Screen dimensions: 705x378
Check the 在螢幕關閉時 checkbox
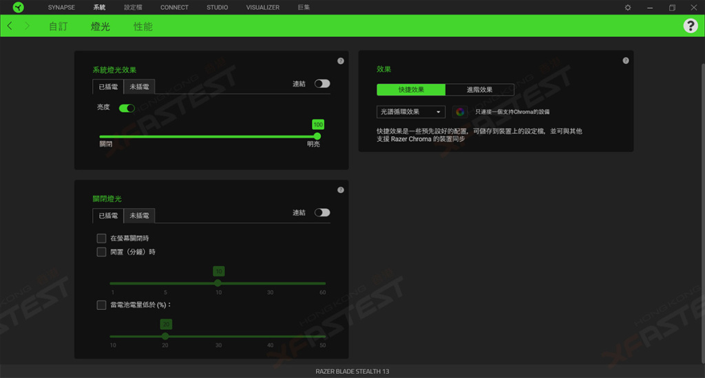click(102, 238)
